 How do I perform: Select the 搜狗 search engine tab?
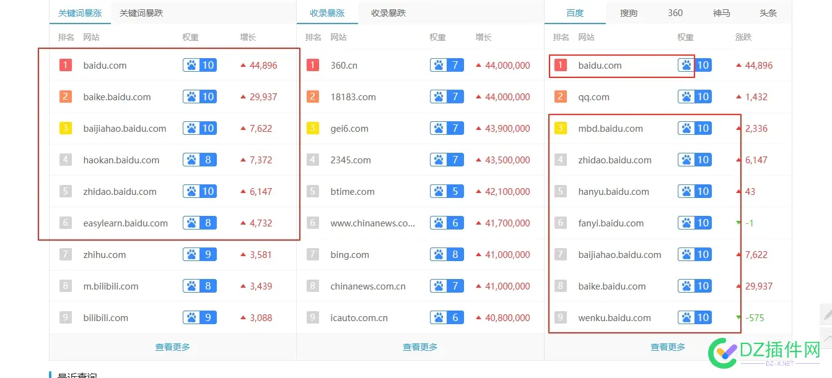pyautogui.click(x=629, y=13)
